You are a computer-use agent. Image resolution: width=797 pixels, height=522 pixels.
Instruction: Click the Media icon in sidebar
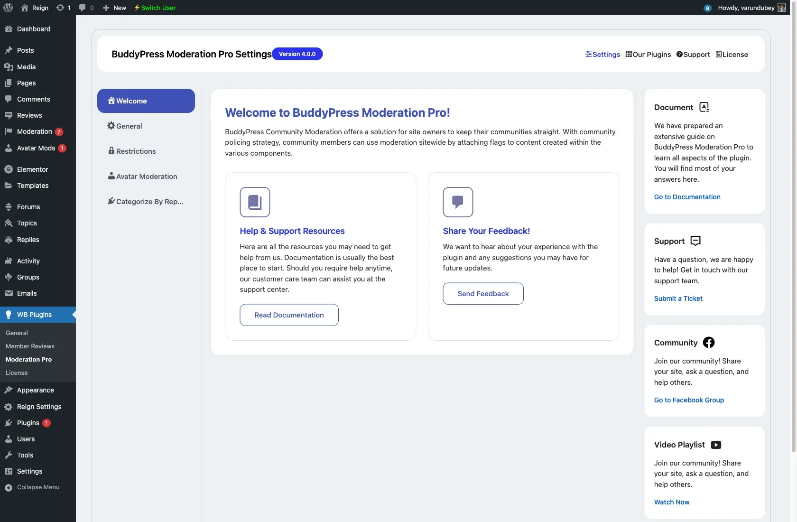coord(9,67)
